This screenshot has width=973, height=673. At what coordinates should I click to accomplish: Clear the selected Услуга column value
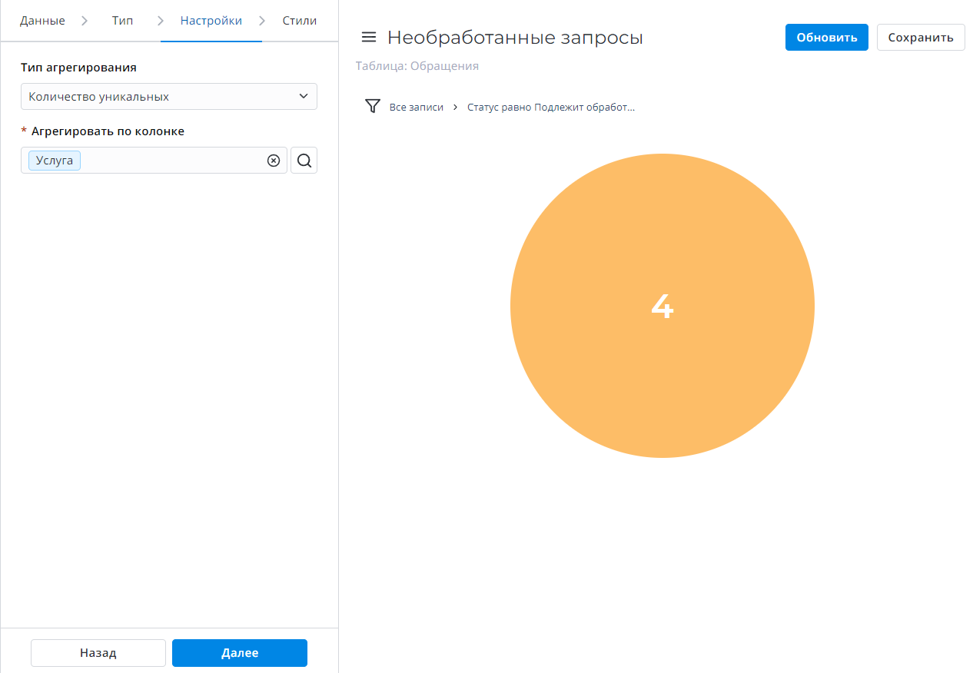click(x=273, y=161)
